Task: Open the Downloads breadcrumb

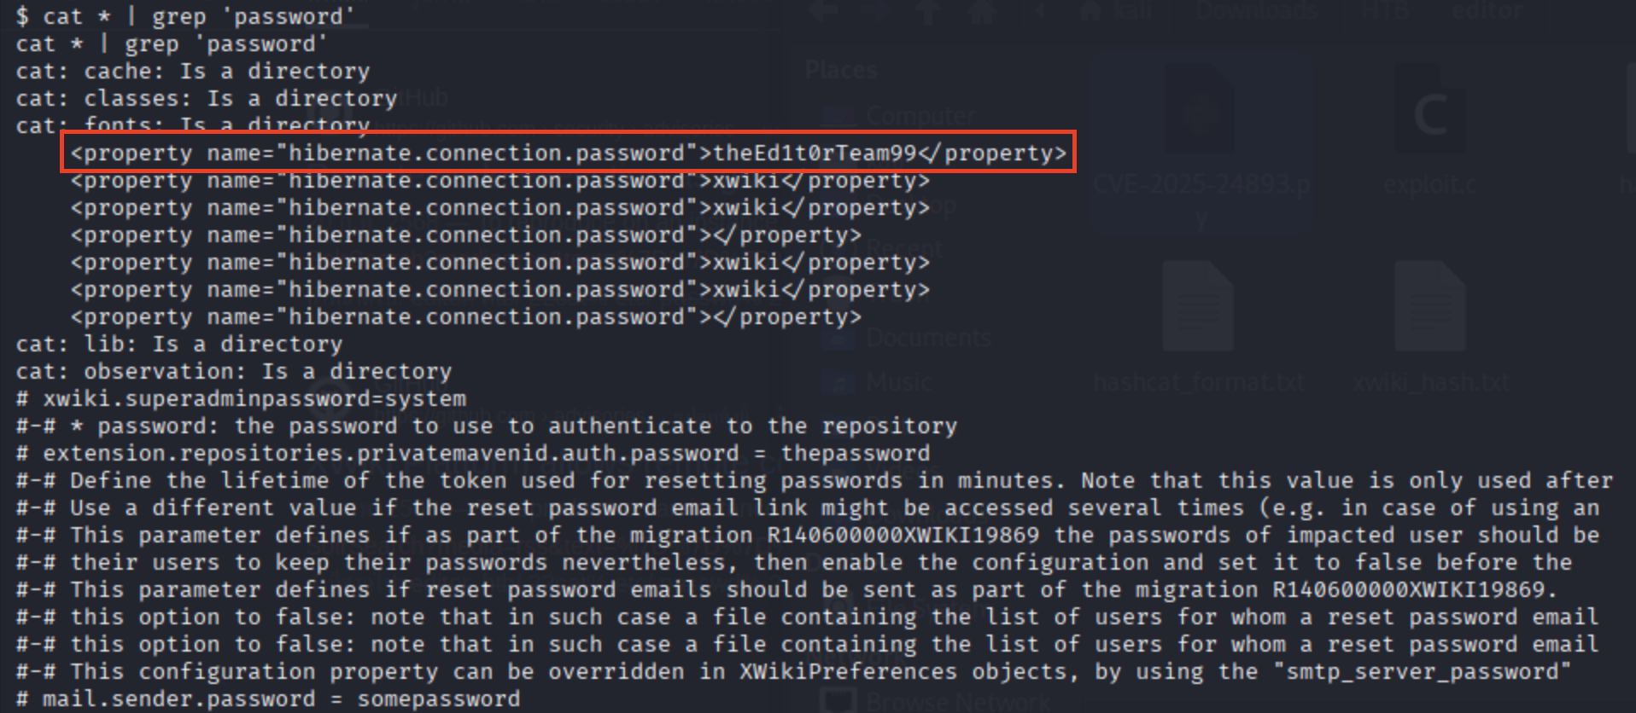Action: (x=1255, y=12)
